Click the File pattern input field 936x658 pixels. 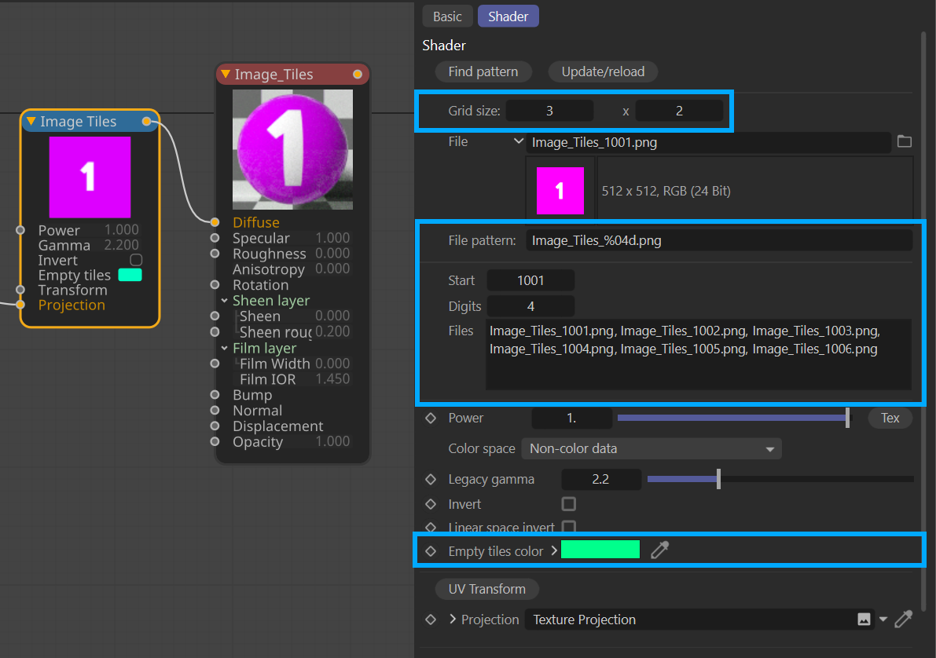tap(718, 240)
